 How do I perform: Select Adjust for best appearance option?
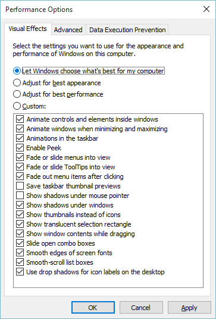(17, 83)
